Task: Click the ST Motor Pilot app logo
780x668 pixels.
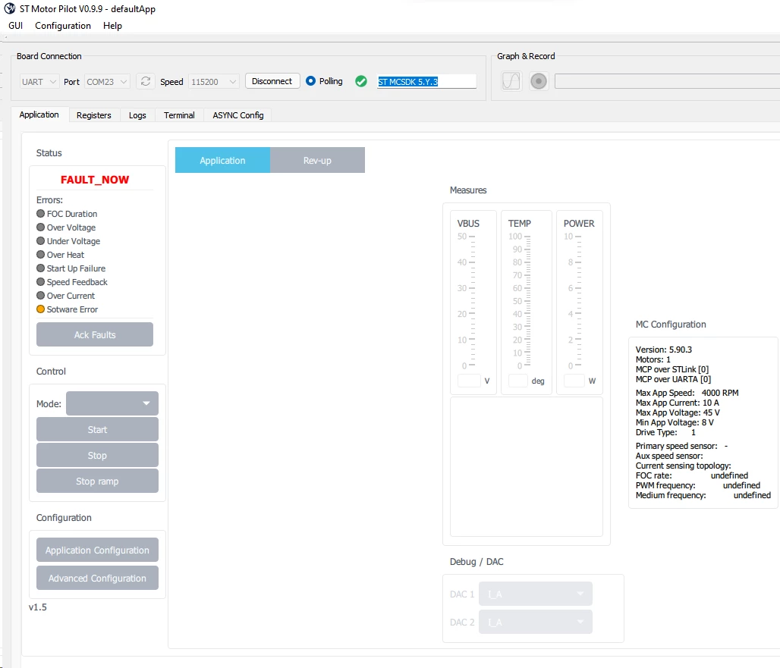Action: pyautogui.click(x=9, y=8)
